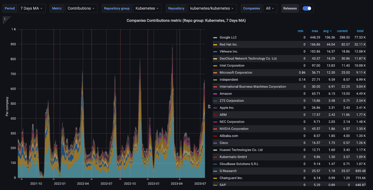
Task: Select Amazon series in legend
Action: tap(226, 94)
